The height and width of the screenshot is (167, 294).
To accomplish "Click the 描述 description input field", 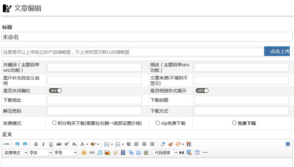I will coord(241,67).
